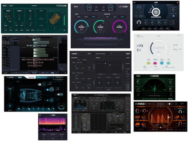
Task: Select the upper radio option under LiftFX logo
Action: pyautogui.click(x=137, y=49)
